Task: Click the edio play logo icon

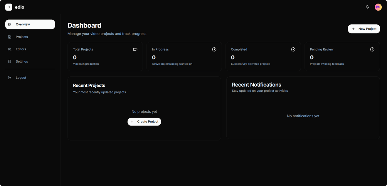Action: [x=9, y=7]
